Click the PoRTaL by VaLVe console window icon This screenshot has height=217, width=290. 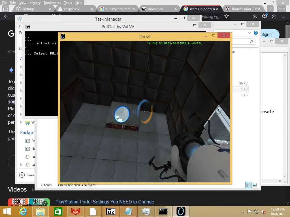27,27
